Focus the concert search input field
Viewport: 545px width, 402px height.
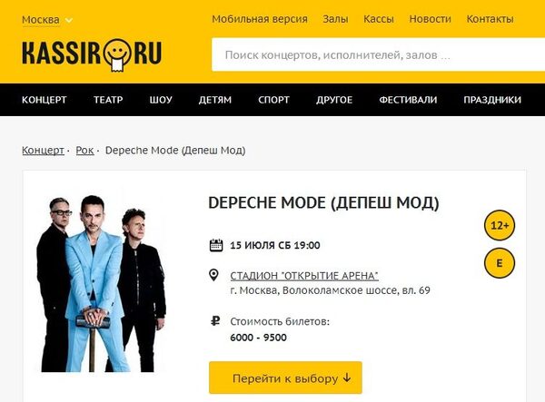pyautogui.click(x=378, y=54)
